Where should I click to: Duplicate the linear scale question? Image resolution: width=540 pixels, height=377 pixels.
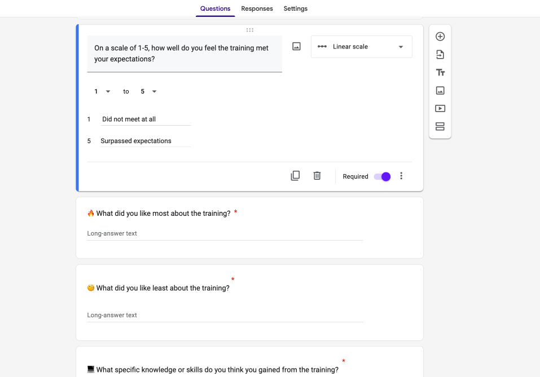[x=295, y=175]
